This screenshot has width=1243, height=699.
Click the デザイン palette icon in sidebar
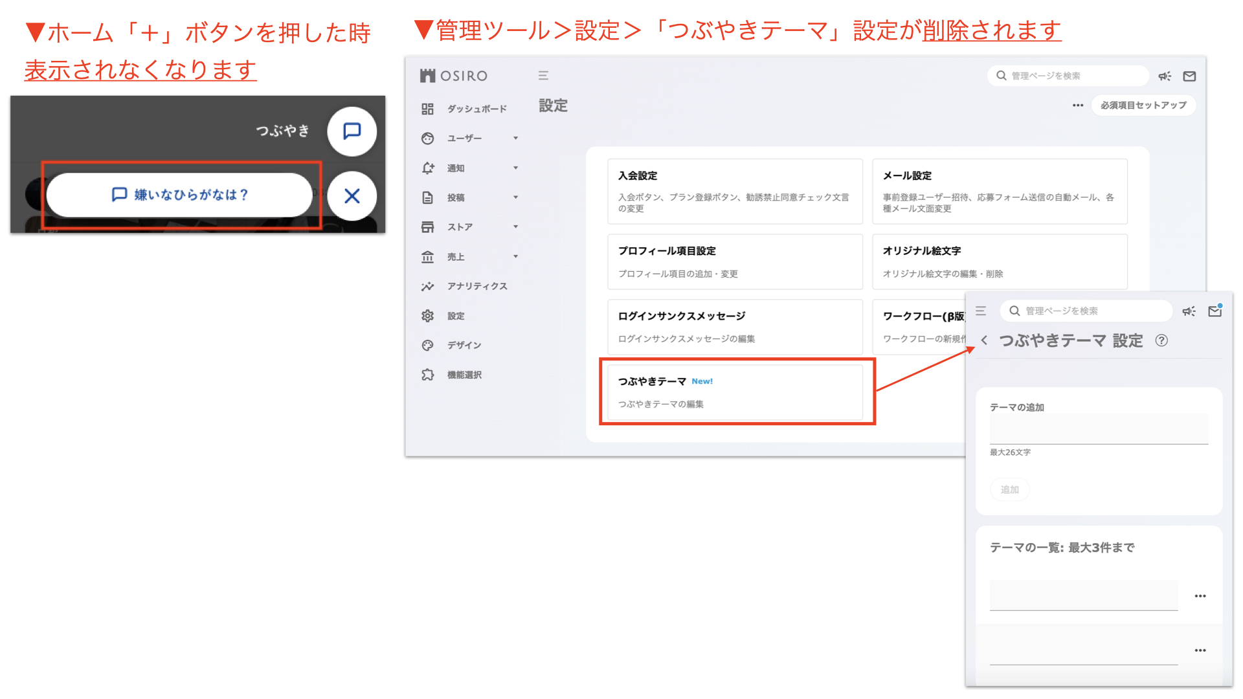point(427,346)
